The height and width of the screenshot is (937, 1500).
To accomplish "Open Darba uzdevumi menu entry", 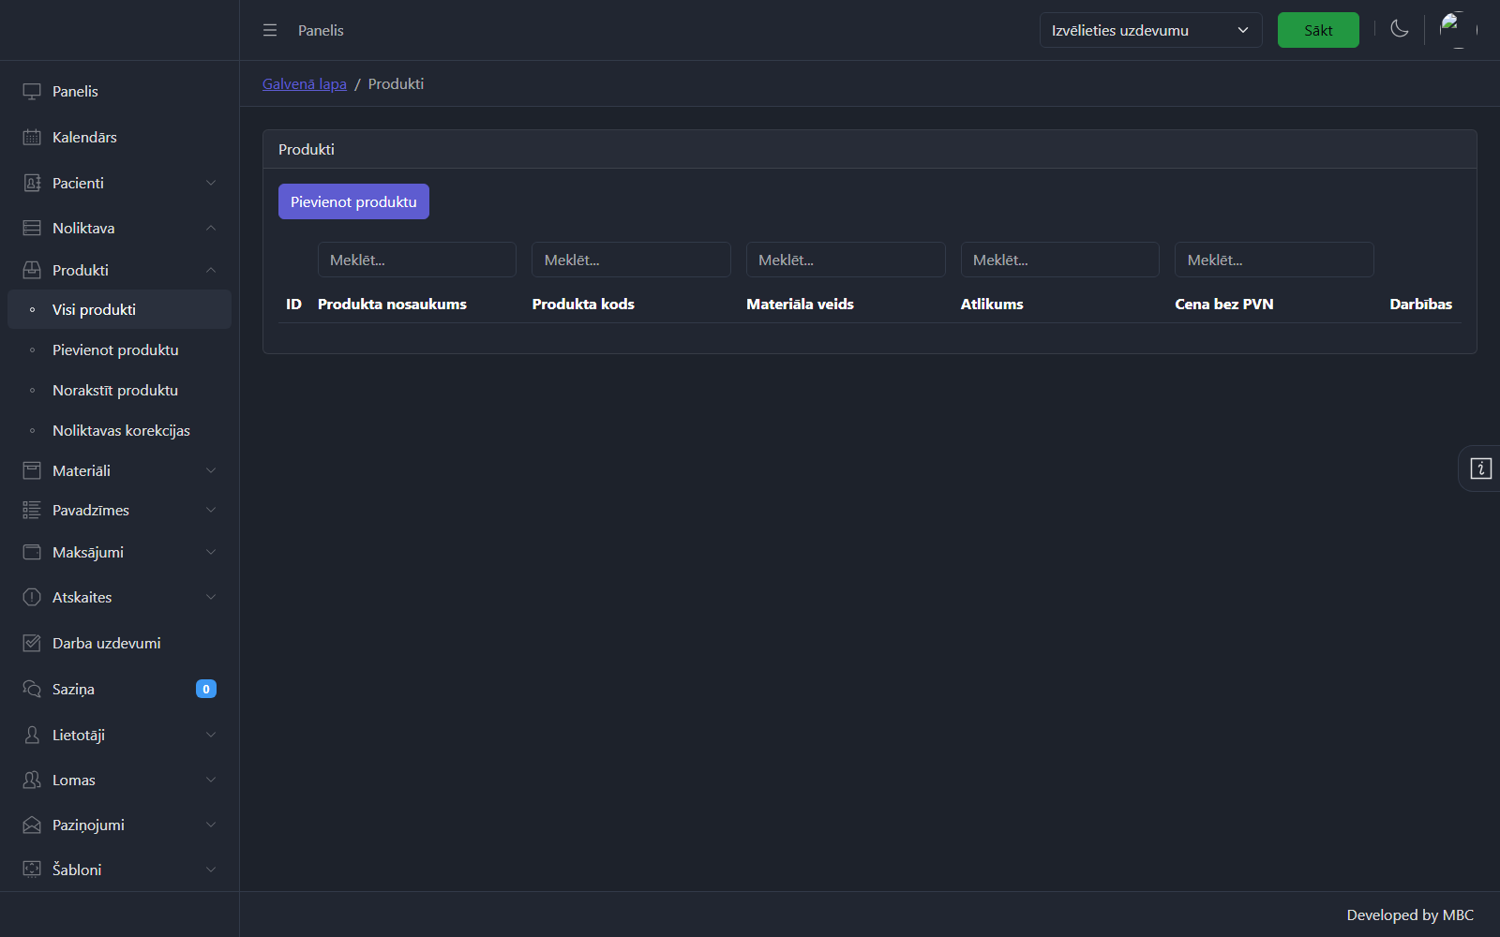I will [119, 643].
